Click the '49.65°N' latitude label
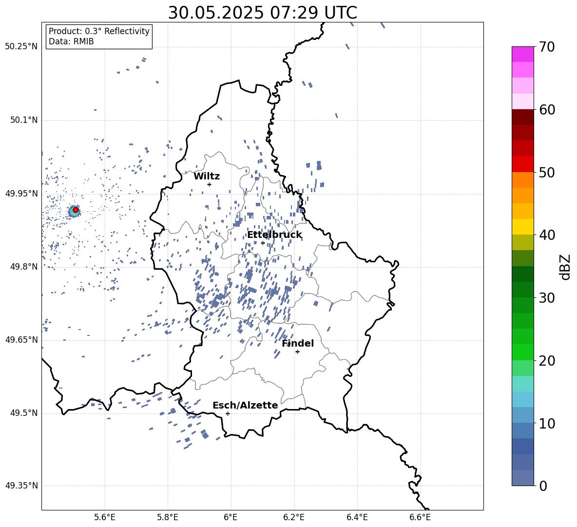 pos(21,339)
